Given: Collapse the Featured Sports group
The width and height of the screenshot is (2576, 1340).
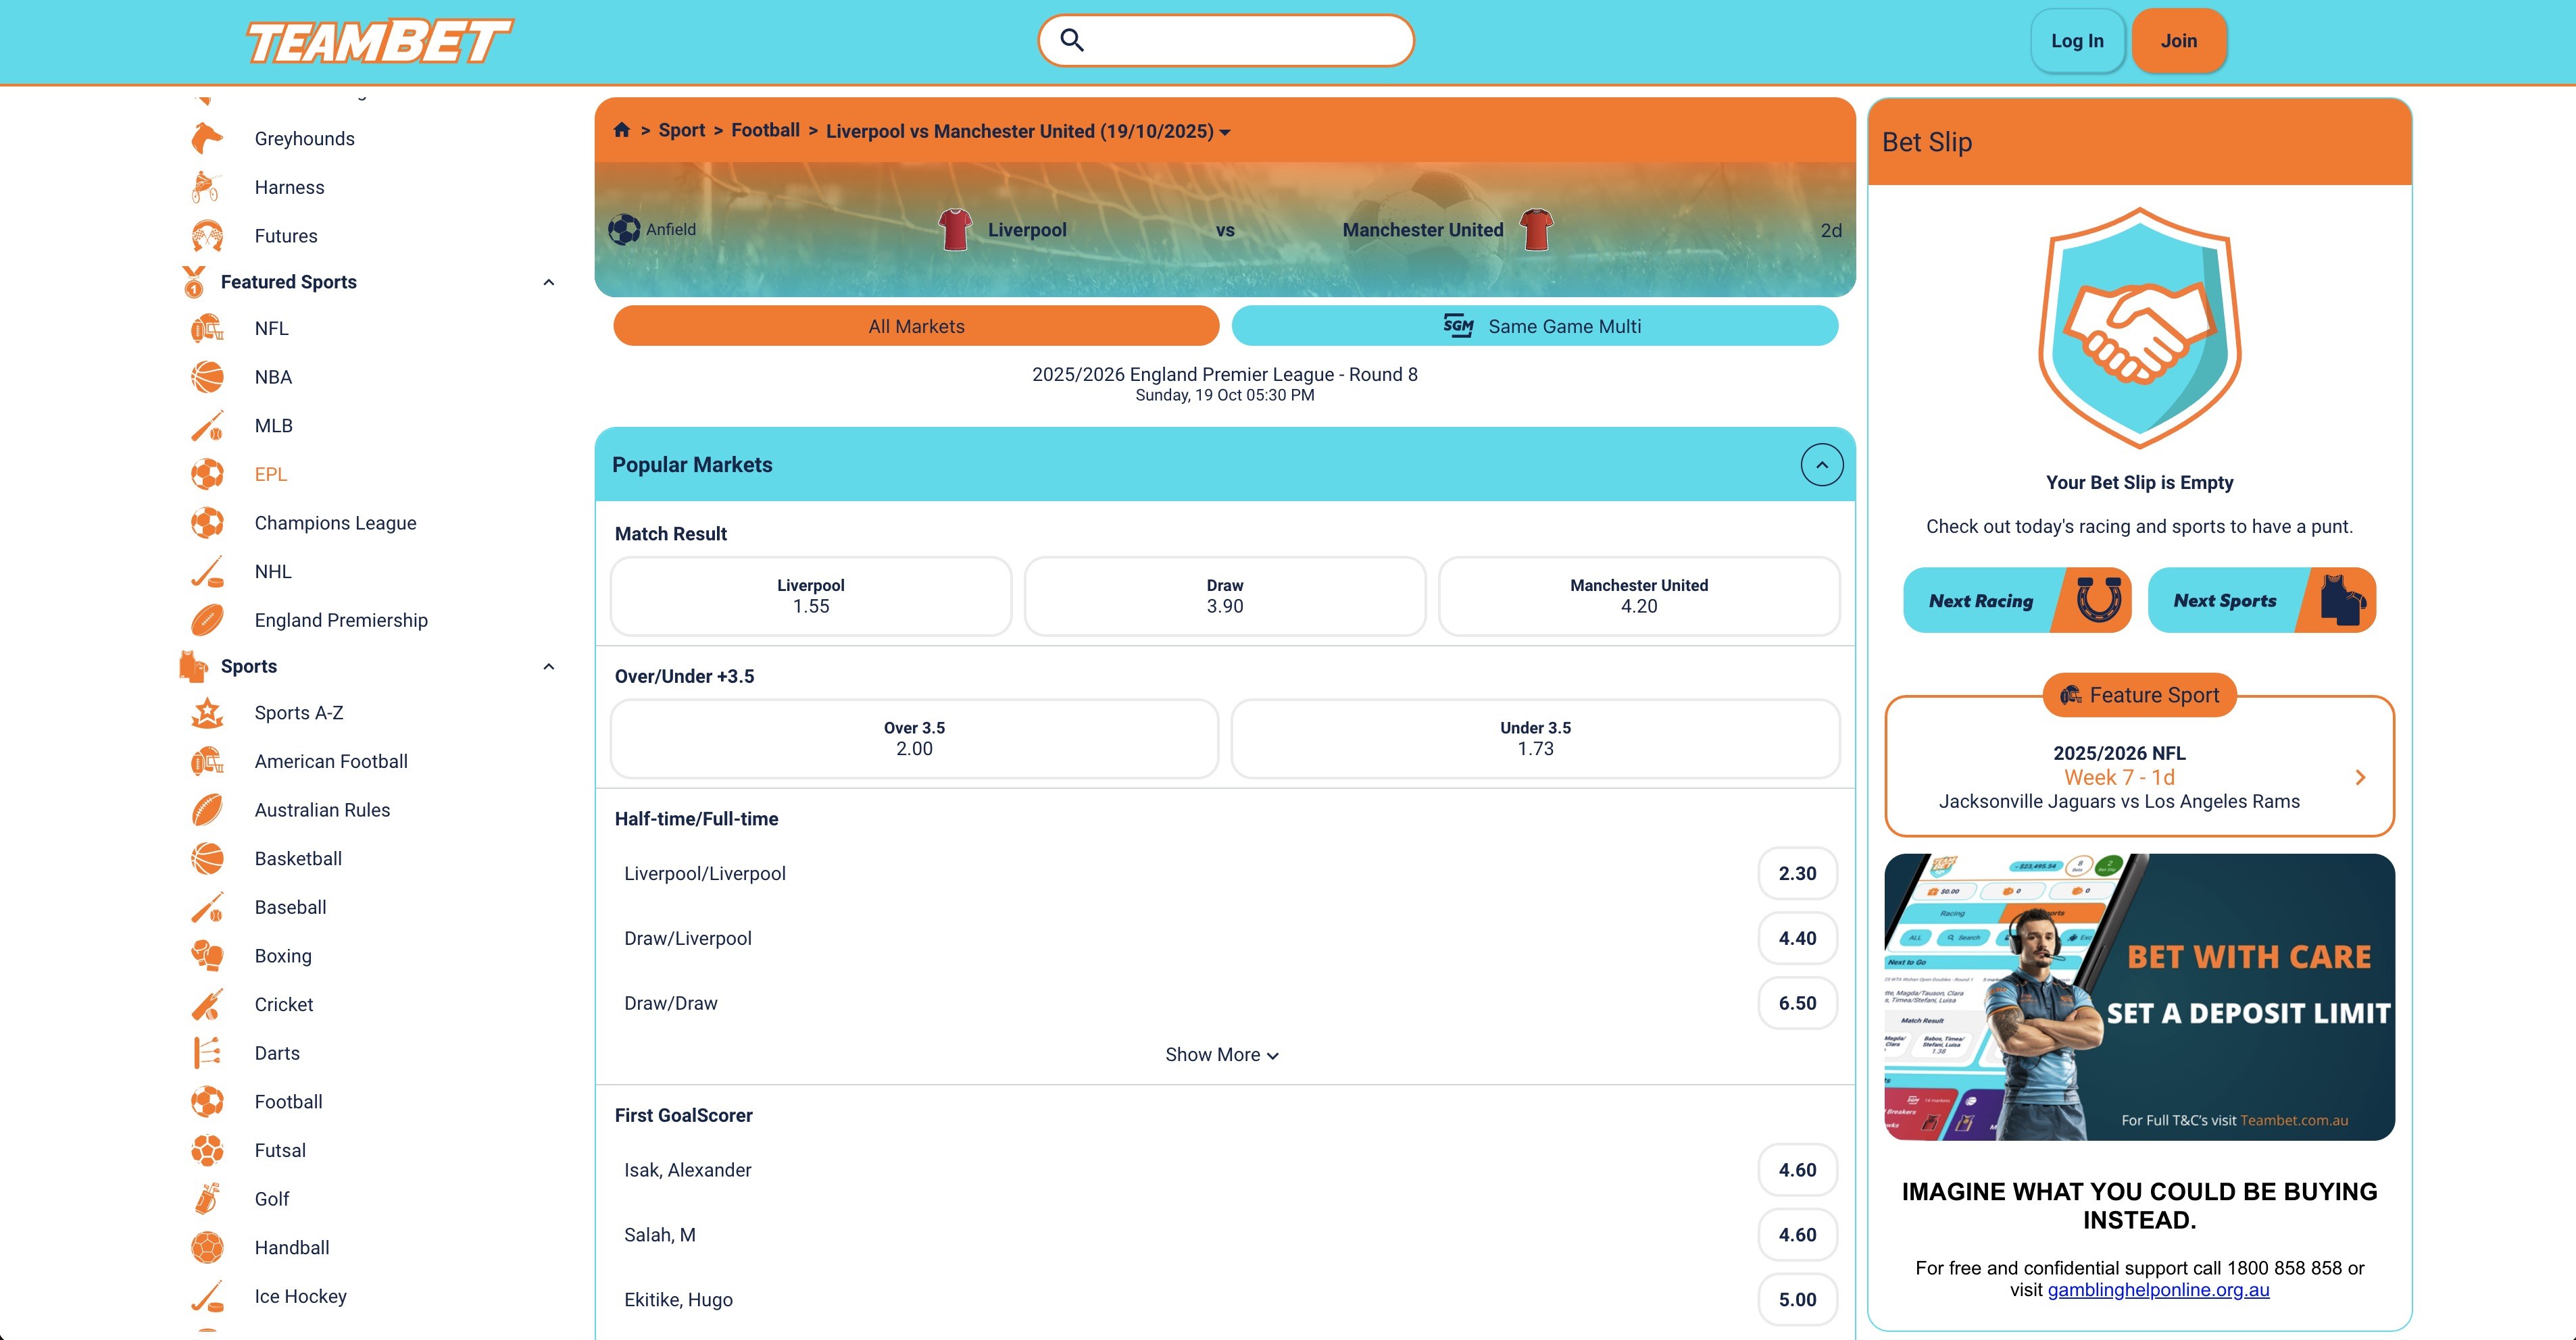Looking at the screenshot, I should (548, 283).
